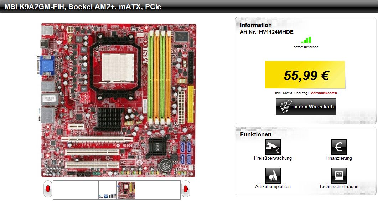
Task: Enlarge the main motherboard product image
Action: point(118,100)
